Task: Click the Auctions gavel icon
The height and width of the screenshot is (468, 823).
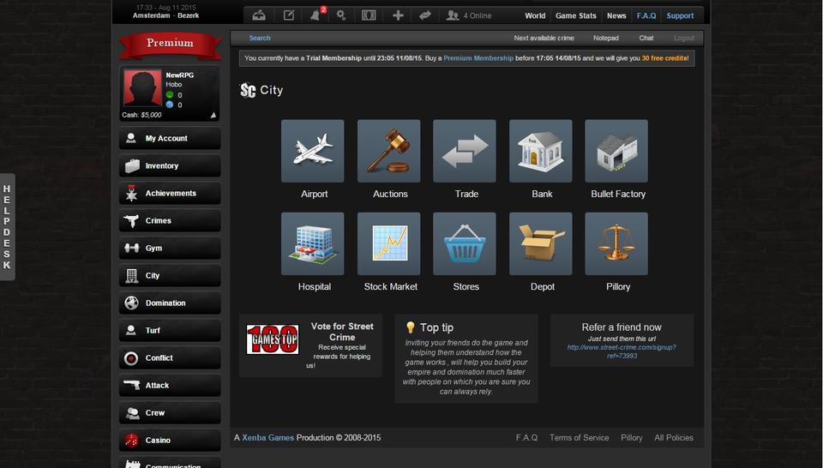Action: pos(389,151)
